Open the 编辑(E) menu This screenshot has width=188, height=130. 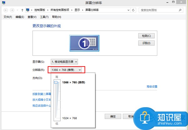20,17
